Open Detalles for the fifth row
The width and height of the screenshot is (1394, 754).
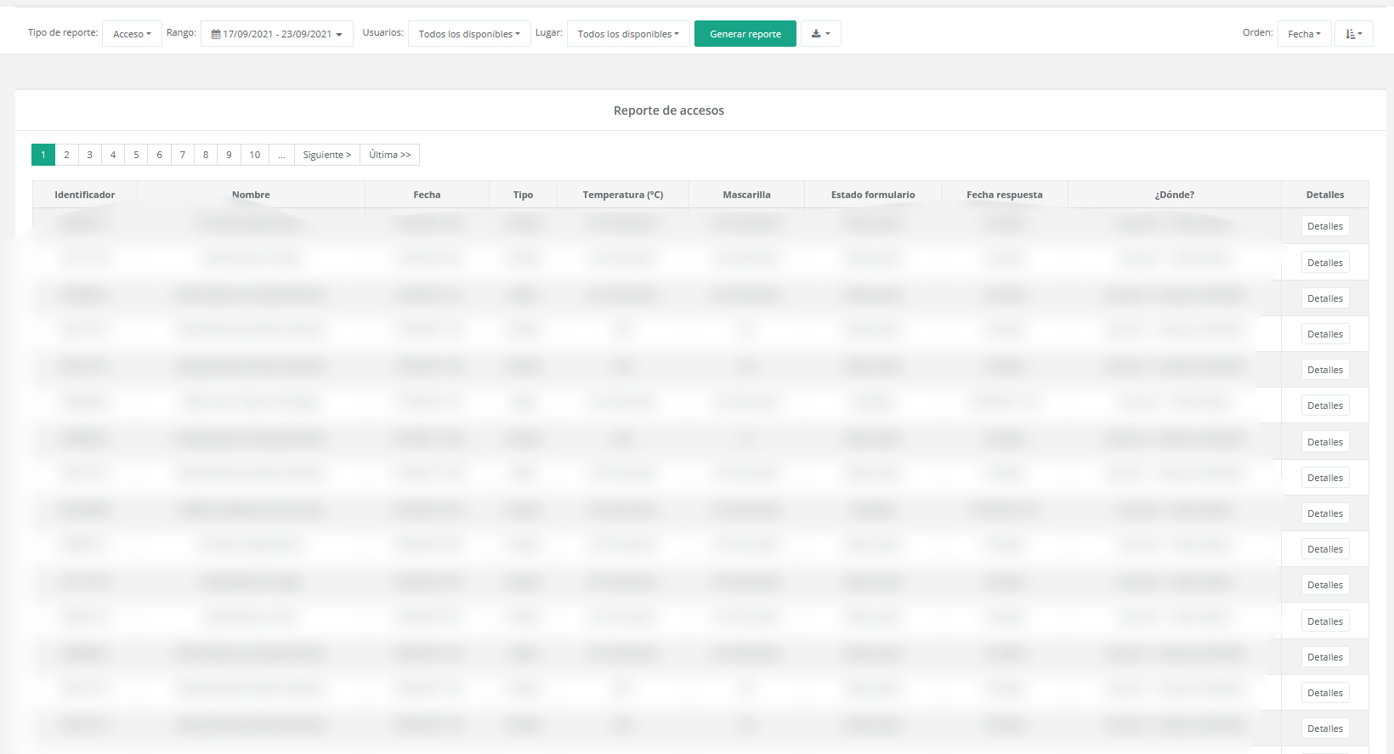[x=1324, y=370]
